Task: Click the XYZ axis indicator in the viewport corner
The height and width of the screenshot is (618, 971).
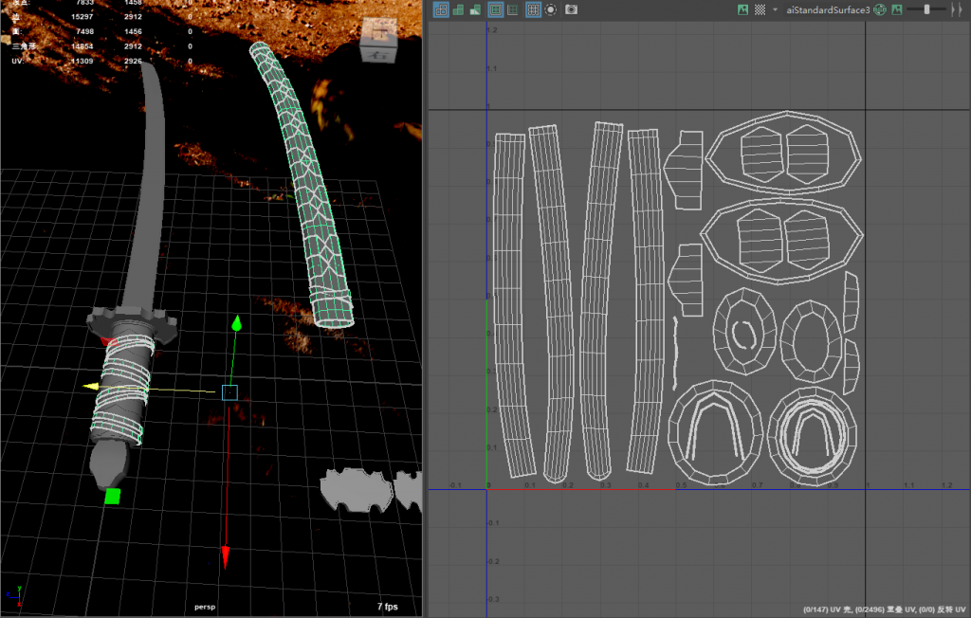Action: click(x=14, y=595)
